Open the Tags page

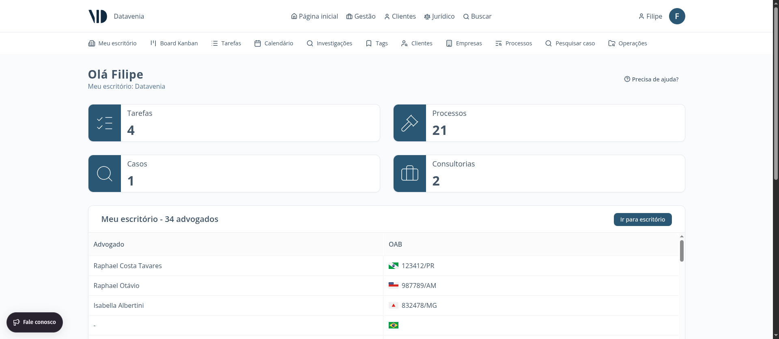pos(377,43)
